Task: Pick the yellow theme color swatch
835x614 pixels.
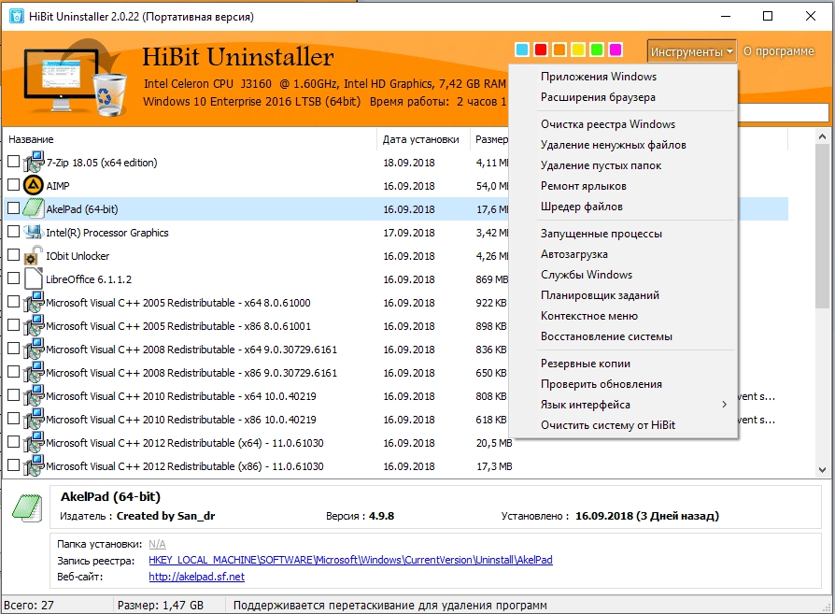Action: coord(578,50)
